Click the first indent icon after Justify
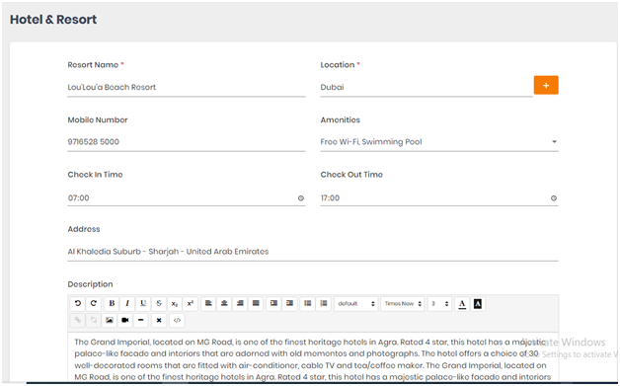This screenshot has width=620, height=386. tap(273, 303)
